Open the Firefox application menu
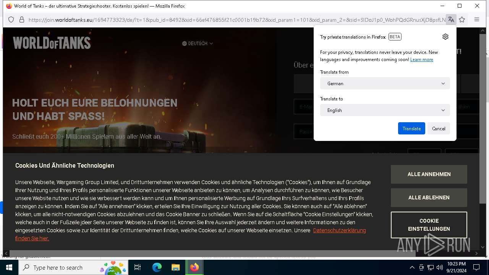Viewport: 489px width, 275px height. [x=477, y=19]
